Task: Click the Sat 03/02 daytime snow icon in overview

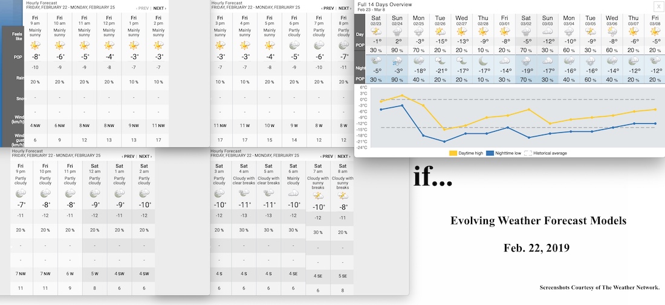Action: point(526,31)
